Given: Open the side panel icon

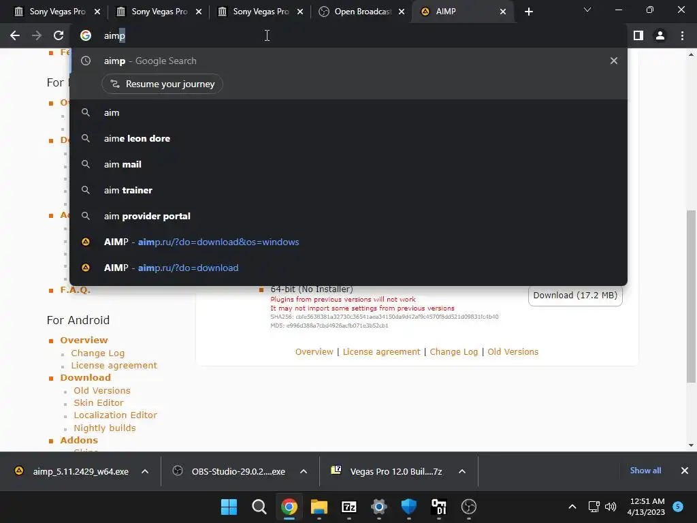Looking at the screenshot, I should [x=638, y=35].
